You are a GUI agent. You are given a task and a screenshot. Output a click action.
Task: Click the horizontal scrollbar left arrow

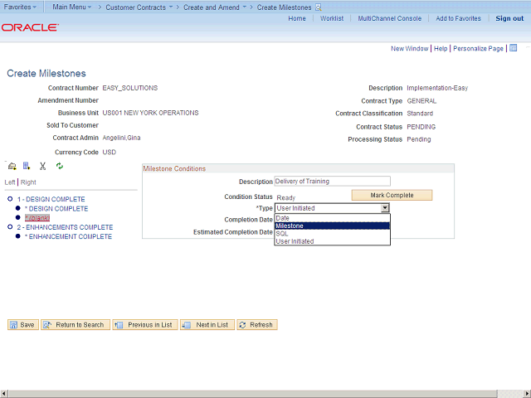pos(3,394)
